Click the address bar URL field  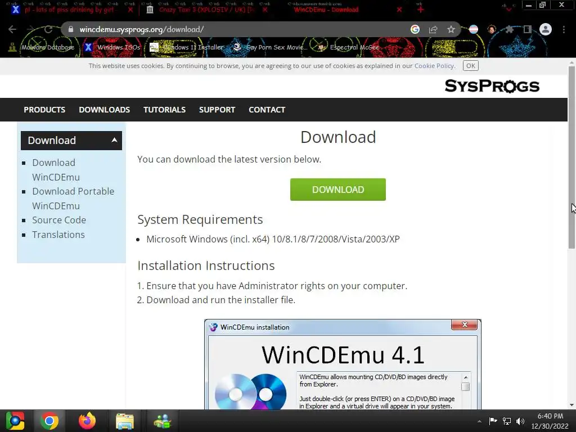point(235,29)
